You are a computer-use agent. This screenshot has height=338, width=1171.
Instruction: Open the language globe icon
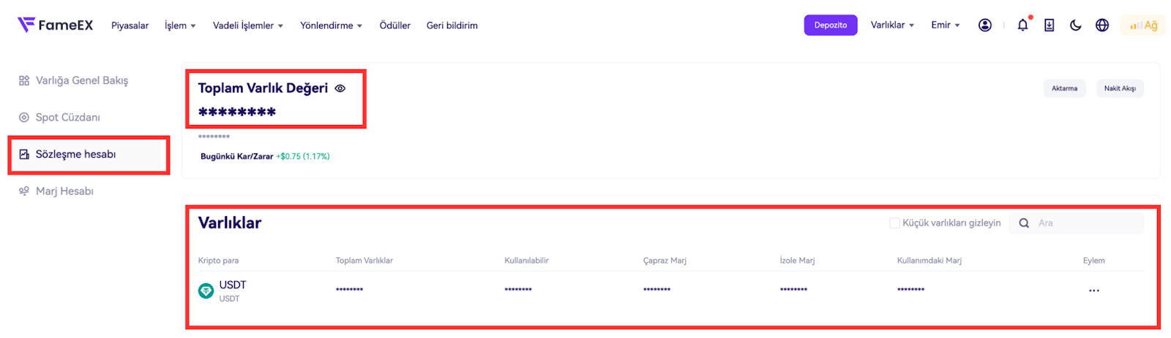[x=1102, y=25]
